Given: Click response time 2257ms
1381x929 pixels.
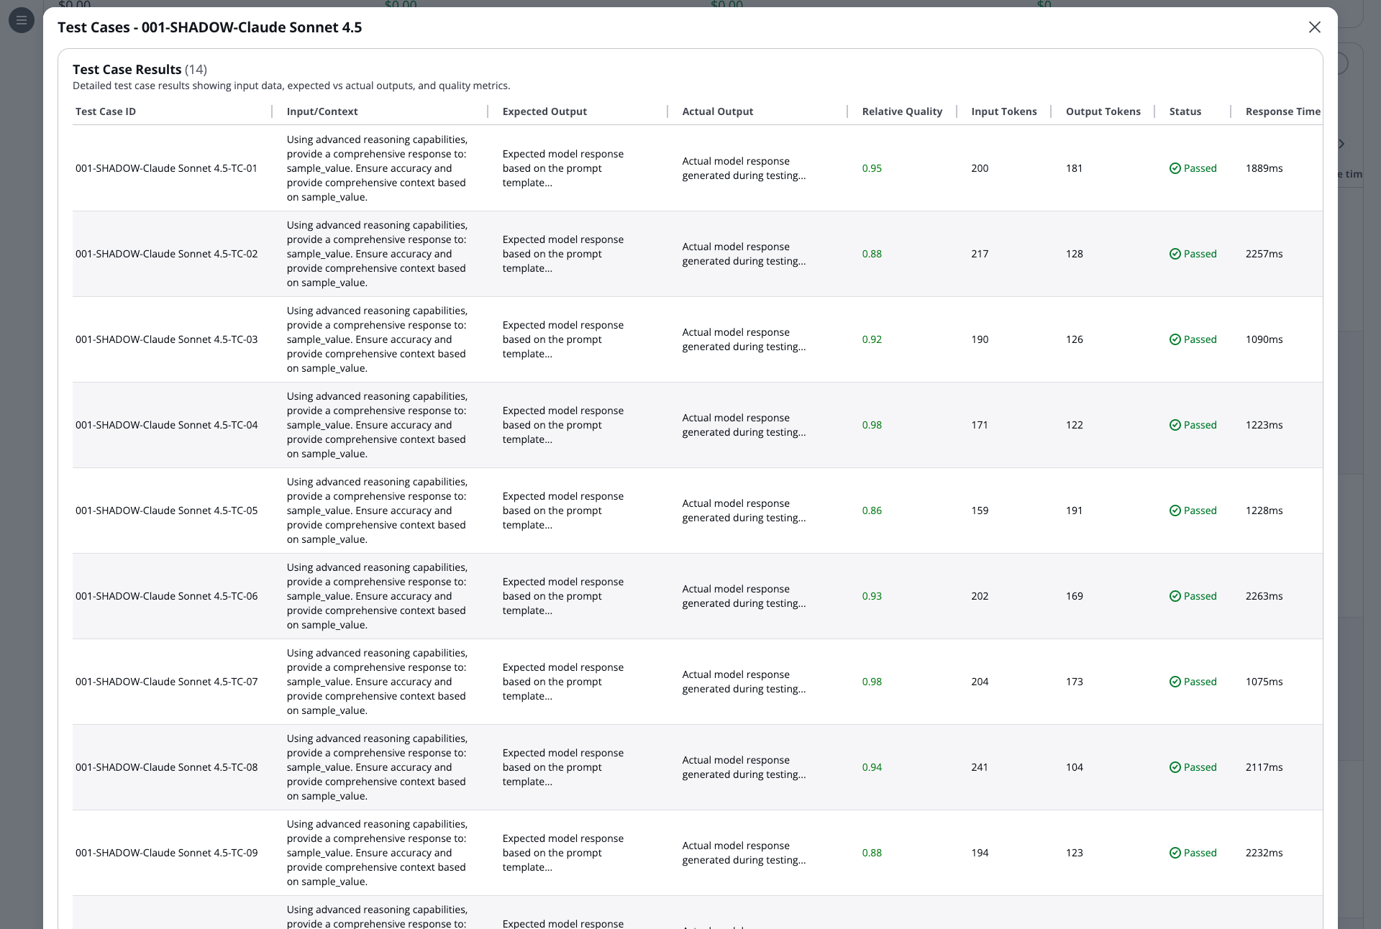Looking at the screenshot, I should 1264,254.
